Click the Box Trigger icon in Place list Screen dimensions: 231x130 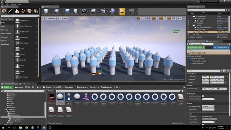point(17,77)
